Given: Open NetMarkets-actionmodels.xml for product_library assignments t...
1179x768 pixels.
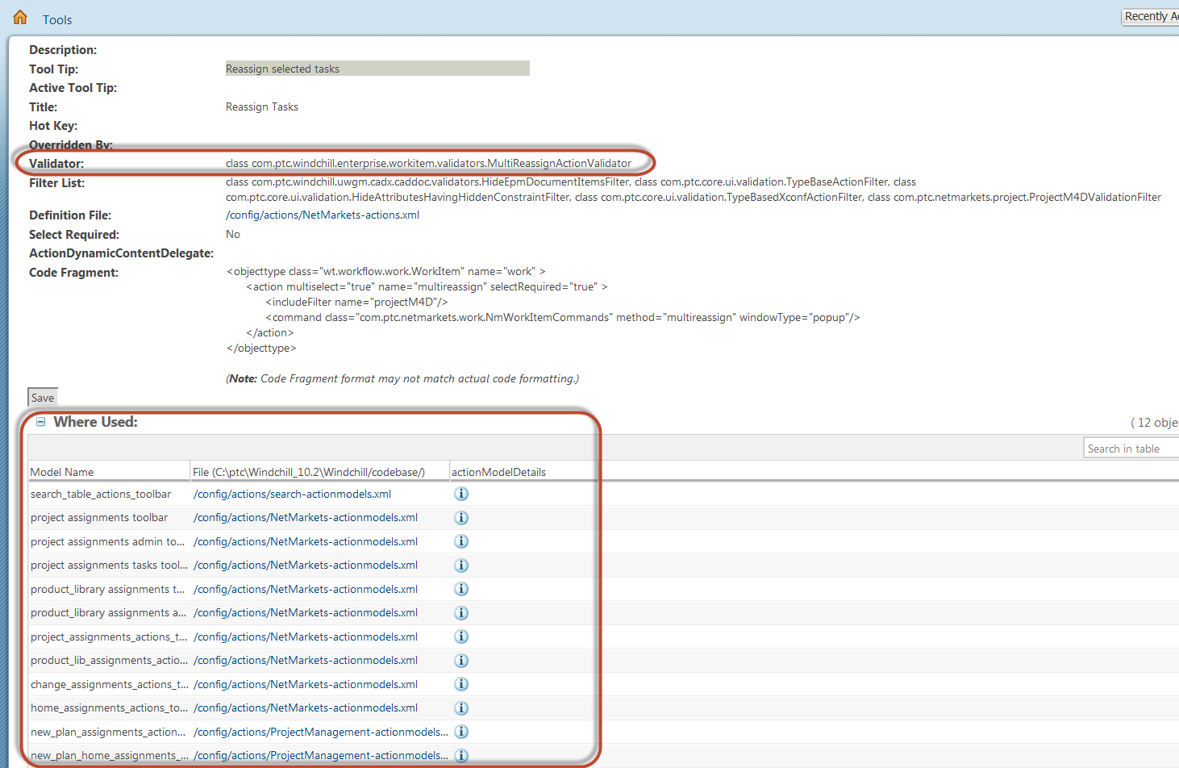Looking at the screenshot, I should (x=306, y=589).
